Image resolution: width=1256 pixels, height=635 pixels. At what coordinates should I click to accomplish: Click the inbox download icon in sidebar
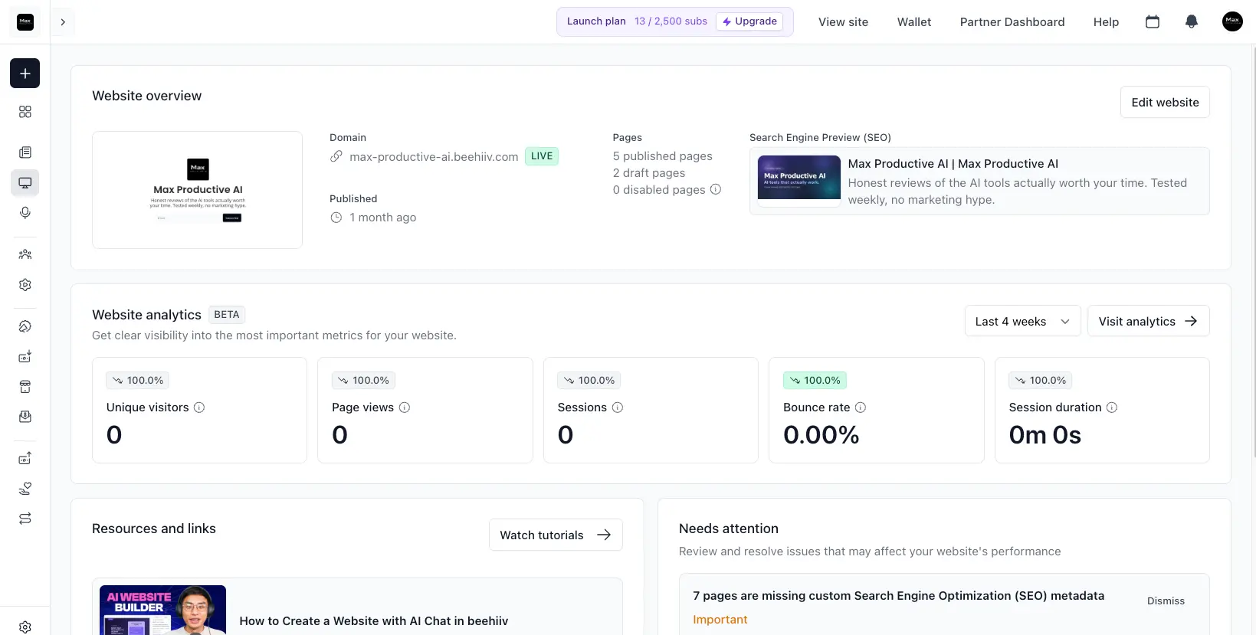(25, 417)
